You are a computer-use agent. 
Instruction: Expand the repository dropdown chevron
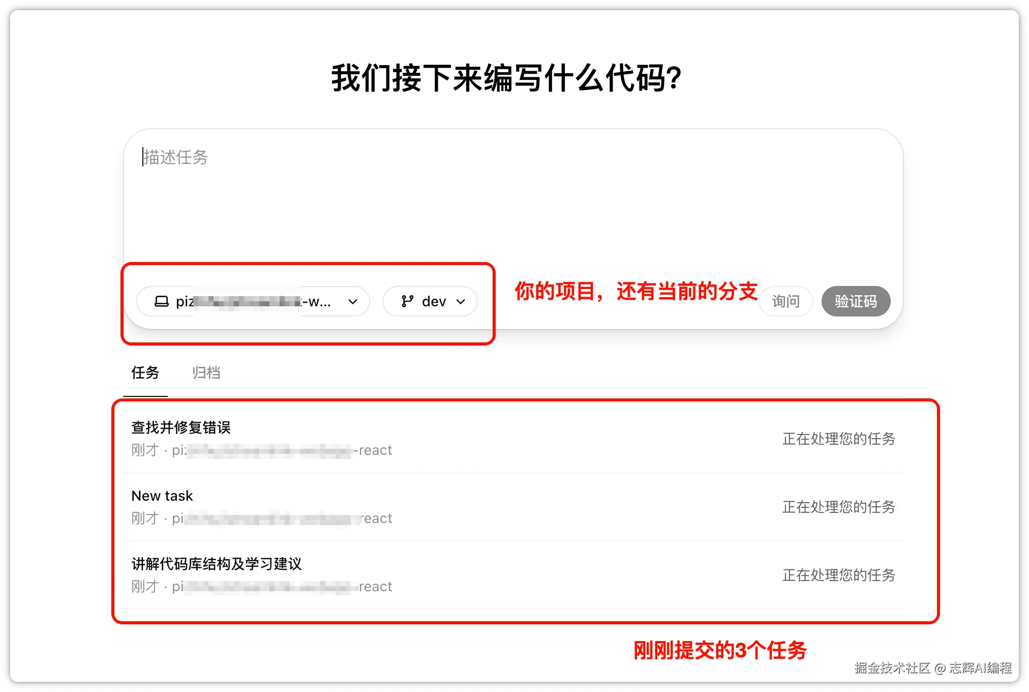tap(353, 301)
